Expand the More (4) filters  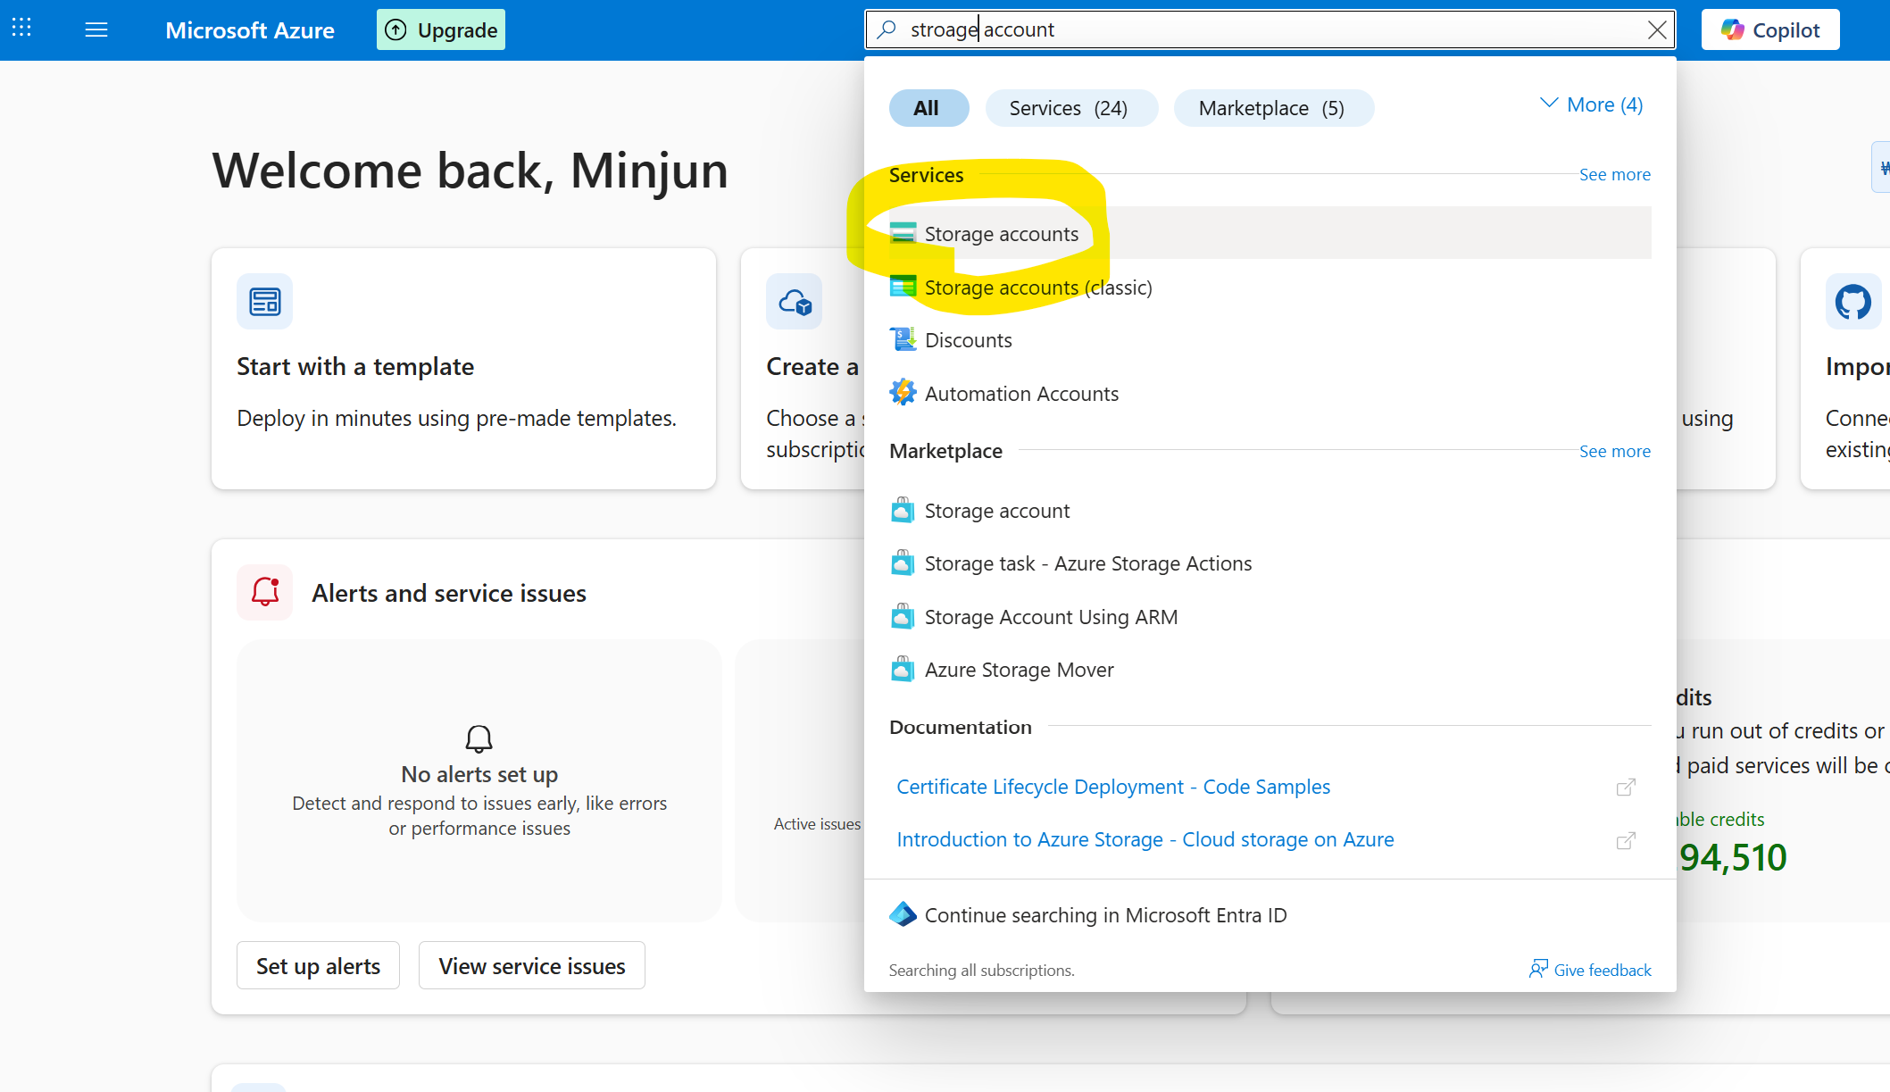click(x=1592, y=104)
